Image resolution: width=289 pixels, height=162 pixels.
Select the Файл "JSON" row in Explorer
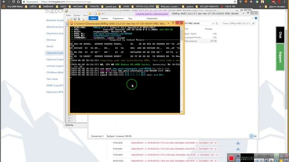pyautogui.click(x=200, y=34)
